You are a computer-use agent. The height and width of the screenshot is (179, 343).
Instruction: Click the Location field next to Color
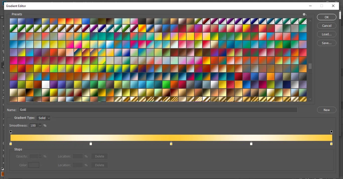pyautogui.click(x=78, y=165)
